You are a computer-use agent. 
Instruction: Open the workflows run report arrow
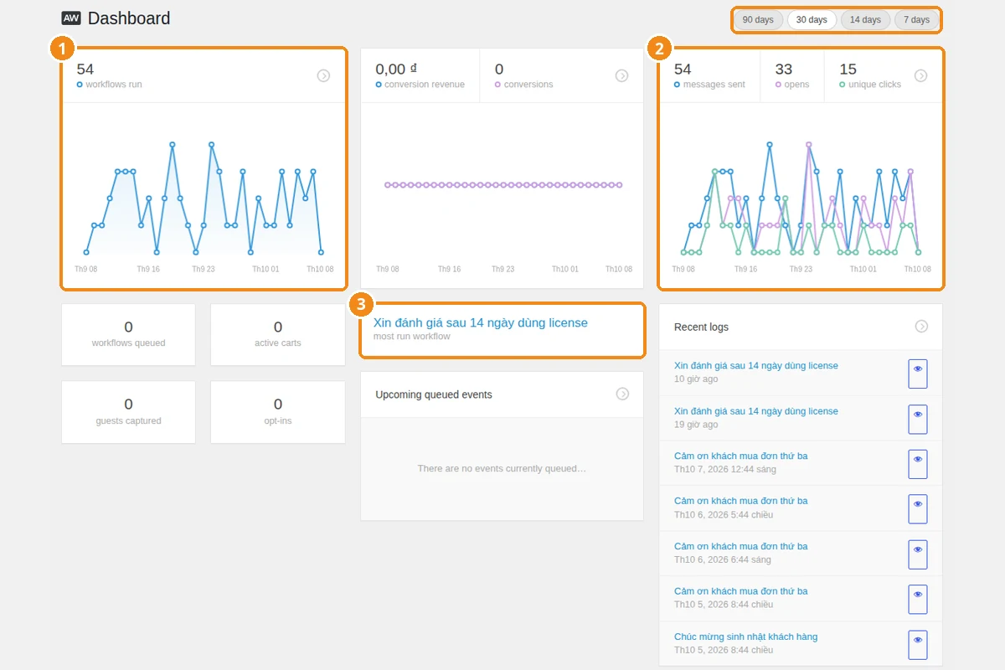(x=323, y=75)
